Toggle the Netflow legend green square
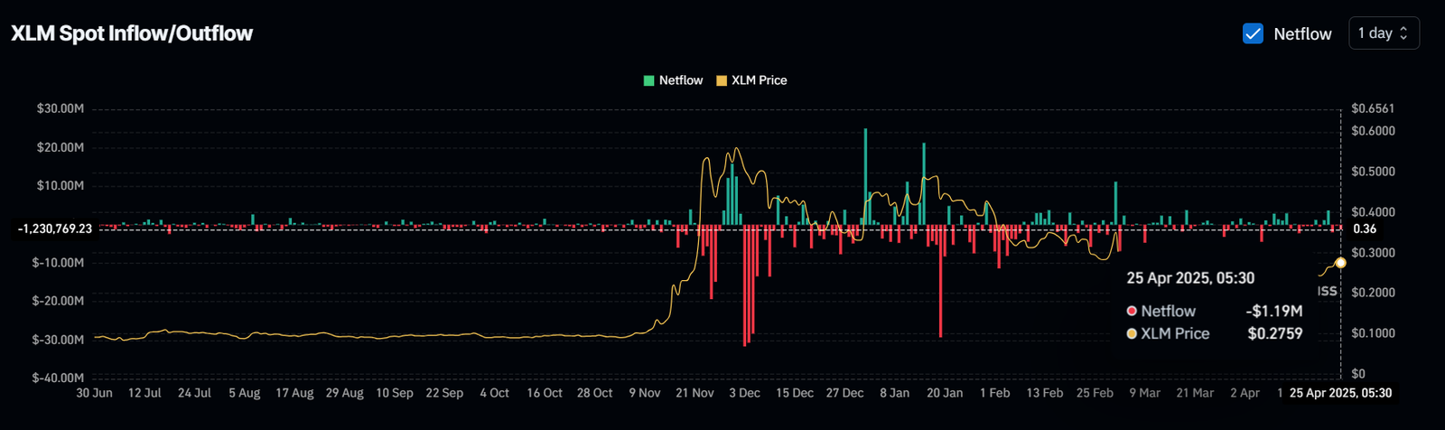This screenshot has width=1445, height=430. pos(648,80)
